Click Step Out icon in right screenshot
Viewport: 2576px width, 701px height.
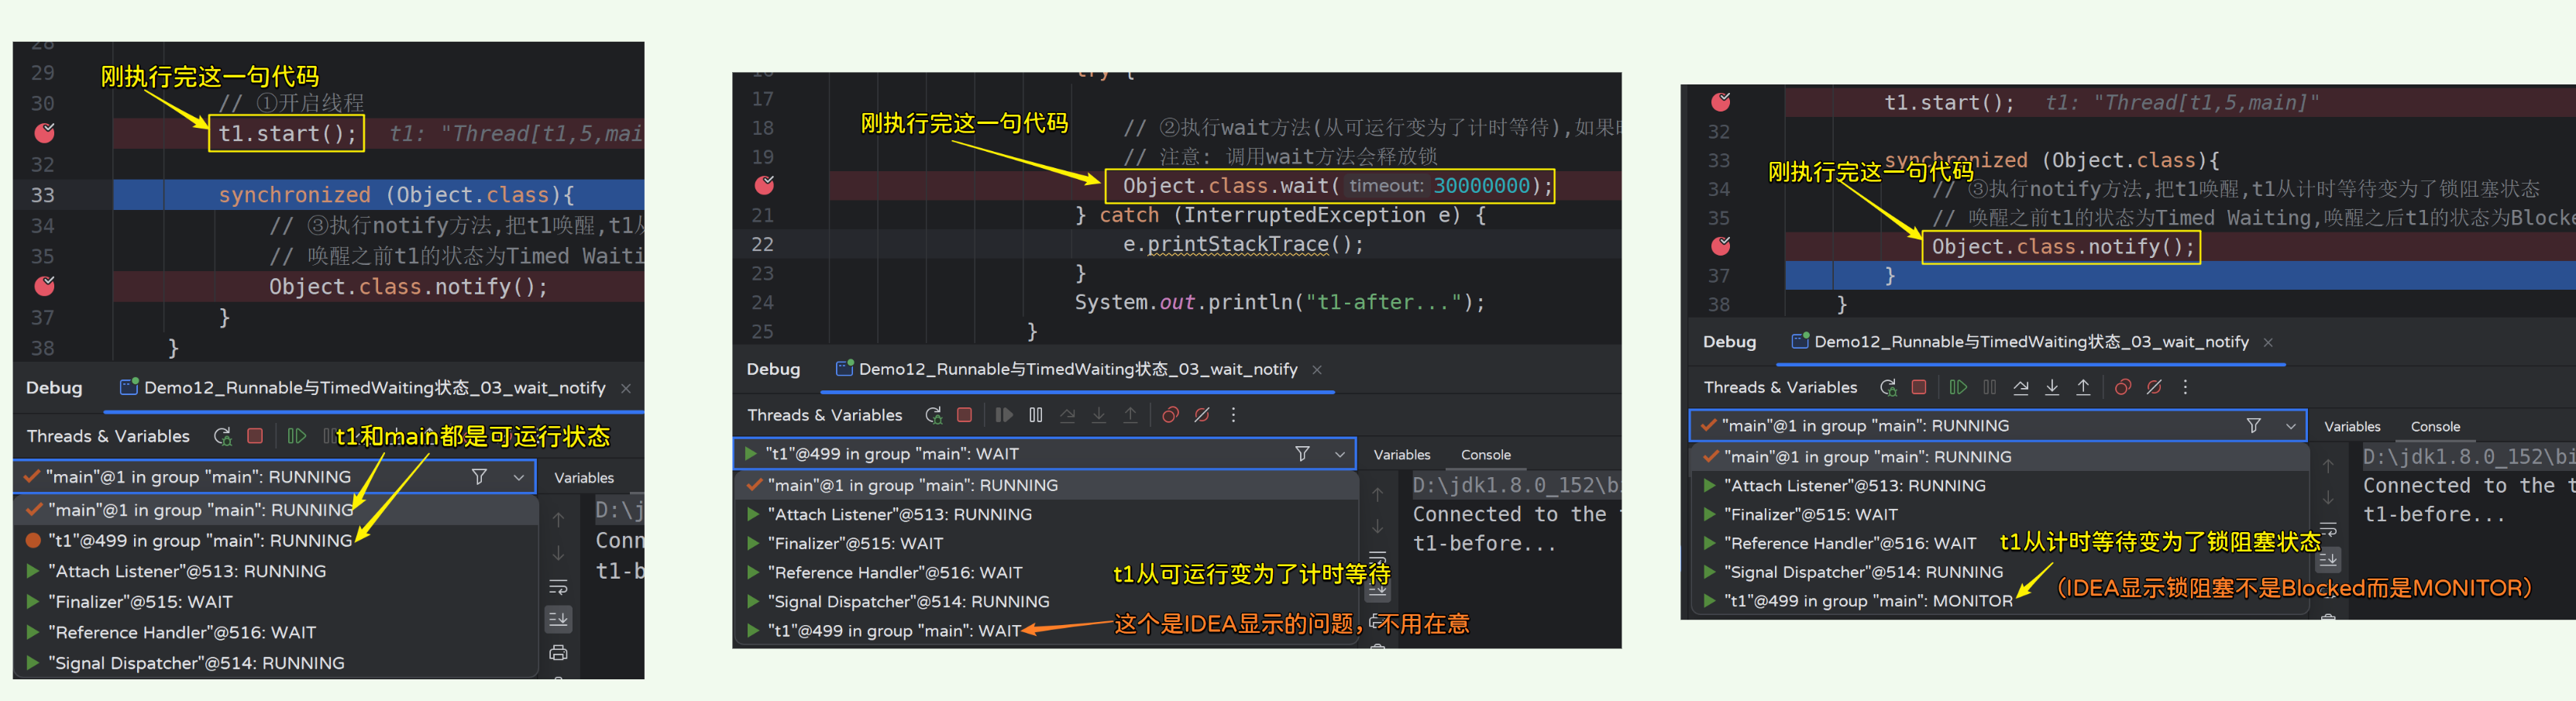tap(2083, 387)
